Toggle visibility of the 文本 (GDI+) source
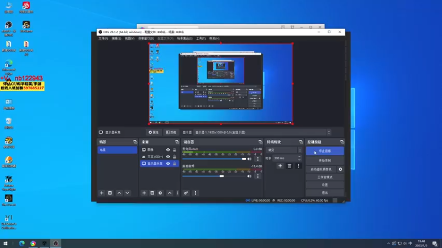The height and width of the screenshot is (248, 442). 168,157
